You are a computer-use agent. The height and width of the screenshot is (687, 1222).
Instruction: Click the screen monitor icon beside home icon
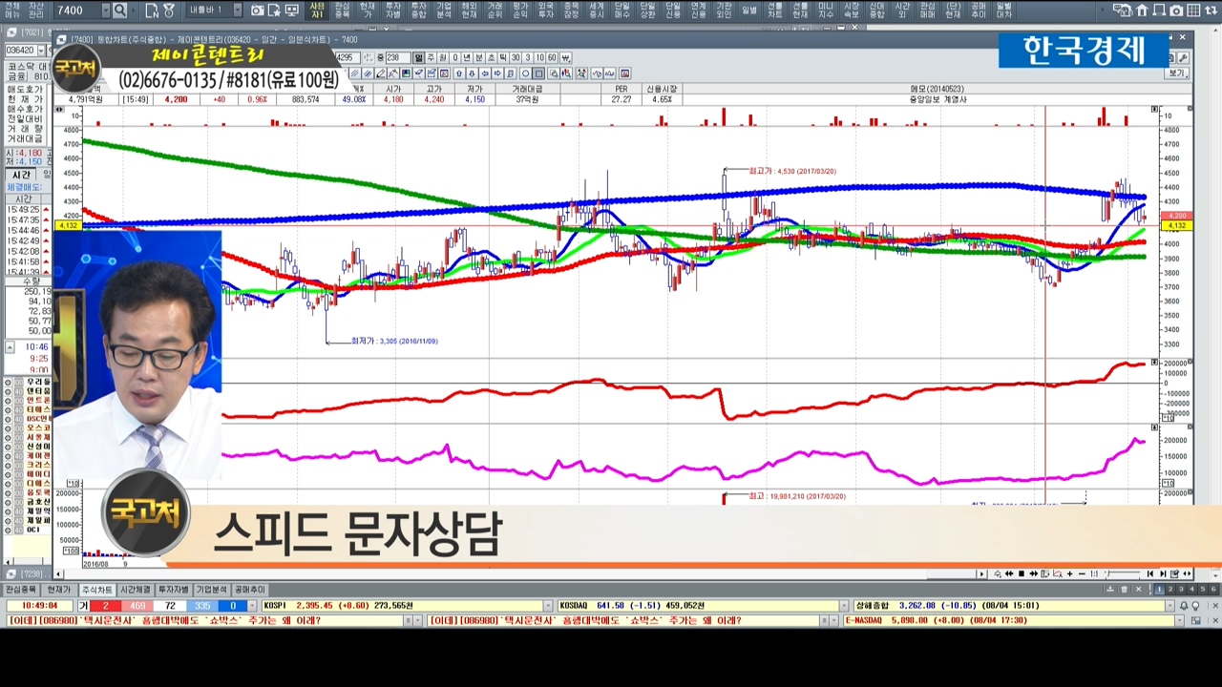pyautogui.click(x=1159, y=10)
